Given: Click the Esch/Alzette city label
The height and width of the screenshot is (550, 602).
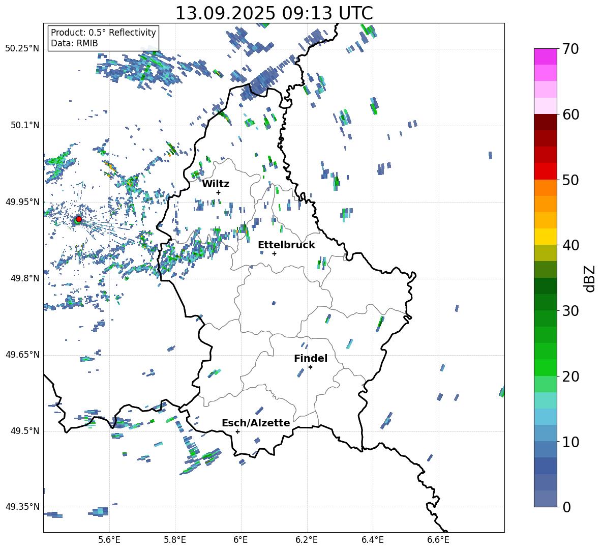Looking at the screenshot, I should (256, 423).
